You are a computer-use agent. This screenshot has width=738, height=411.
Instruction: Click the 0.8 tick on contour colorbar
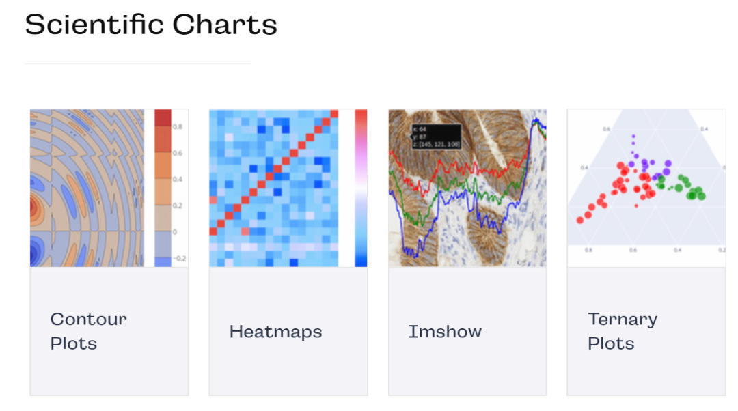(x=178, y=127)
